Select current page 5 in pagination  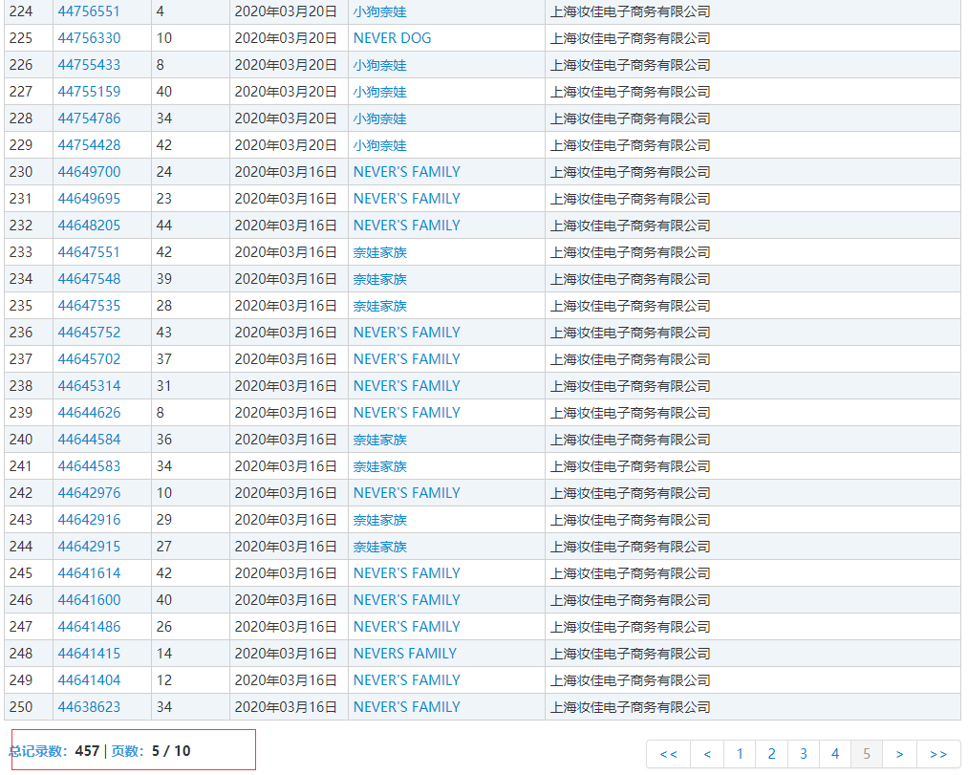[x=867, y=754]
